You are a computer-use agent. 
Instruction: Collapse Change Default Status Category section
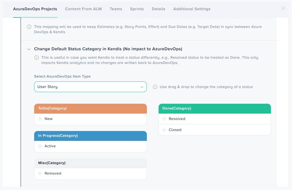29,49
